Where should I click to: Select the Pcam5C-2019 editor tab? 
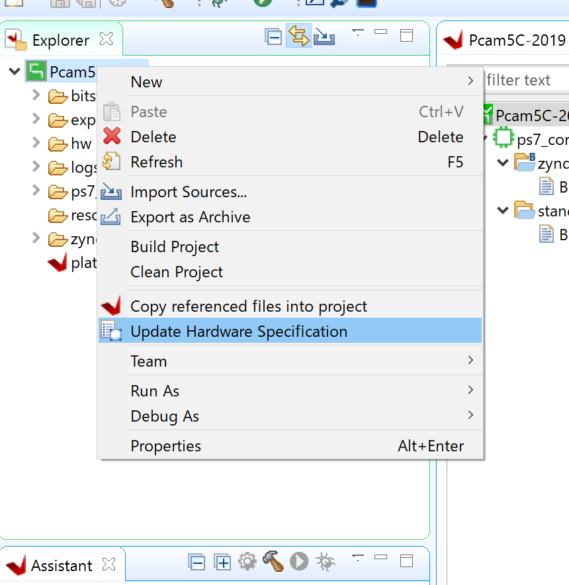504,40
